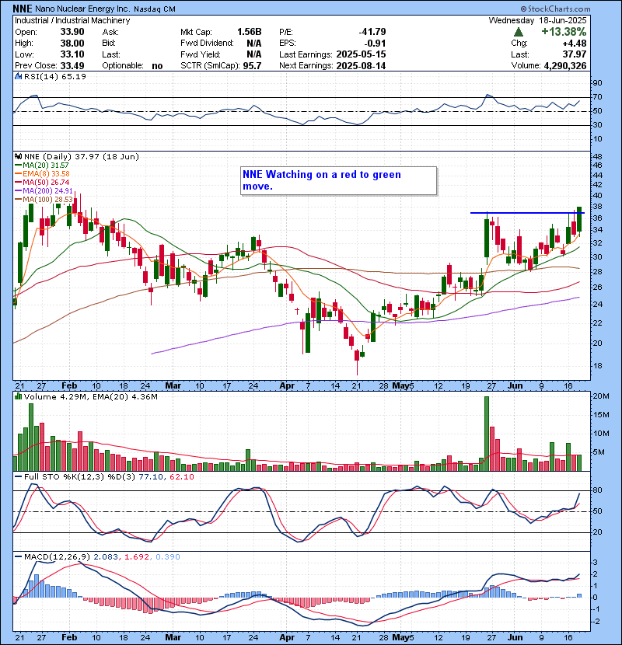
Task: Click the Volume 4.29M, EMA(20) 4.36M label
Action: point(90,397)
